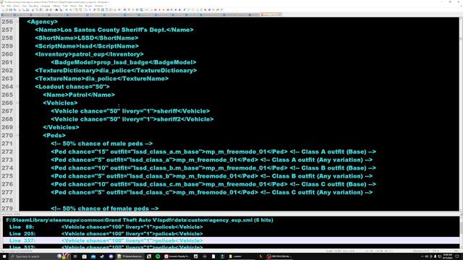Viewport: 463px width, 260px height.
Task: Collapse the Loadout fold marker on line 264
Action: point(17,87)
